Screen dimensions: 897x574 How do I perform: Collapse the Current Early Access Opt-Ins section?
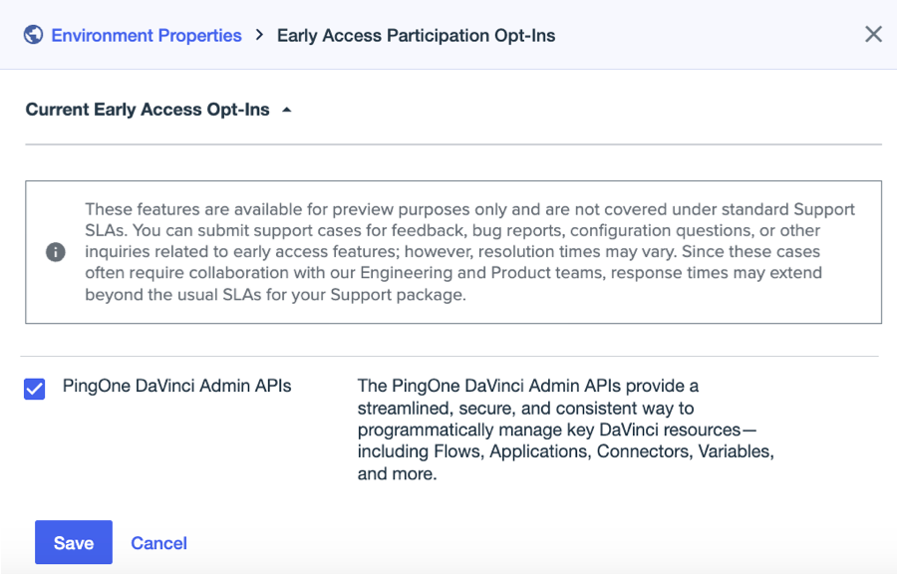coord(287,110)
